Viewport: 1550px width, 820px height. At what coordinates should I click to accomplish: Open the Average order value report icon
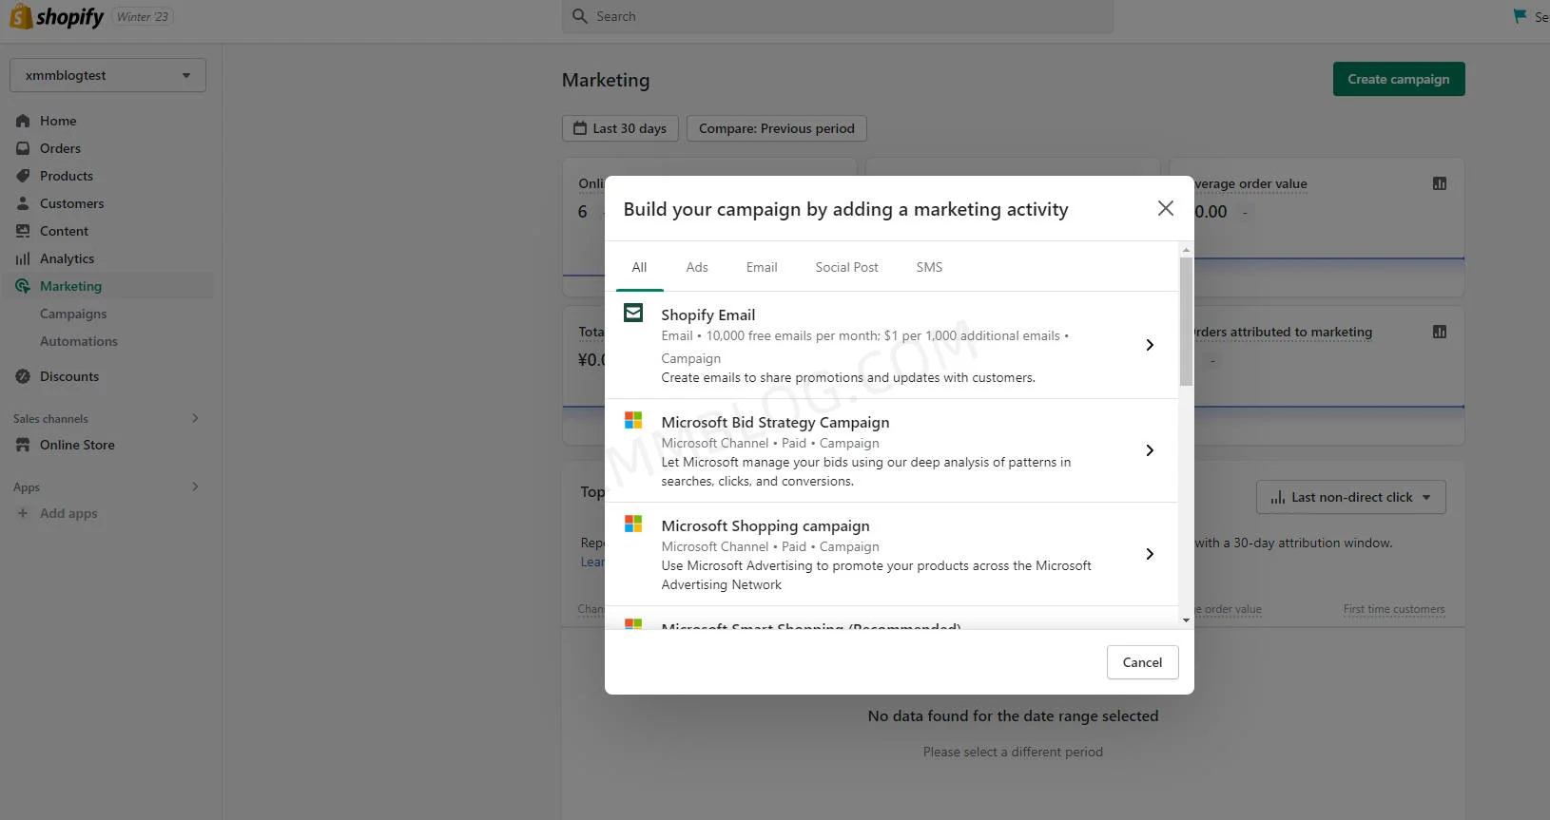click(1439, 183)
